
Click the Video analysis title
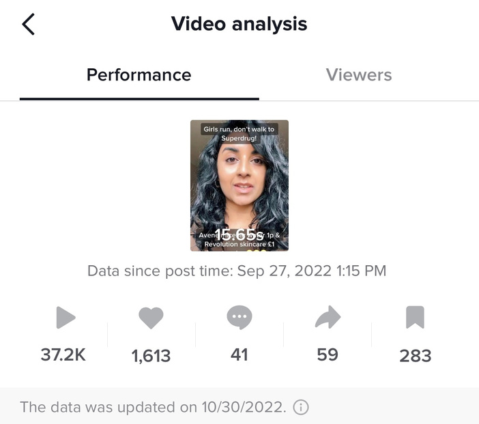coord(239,25)
